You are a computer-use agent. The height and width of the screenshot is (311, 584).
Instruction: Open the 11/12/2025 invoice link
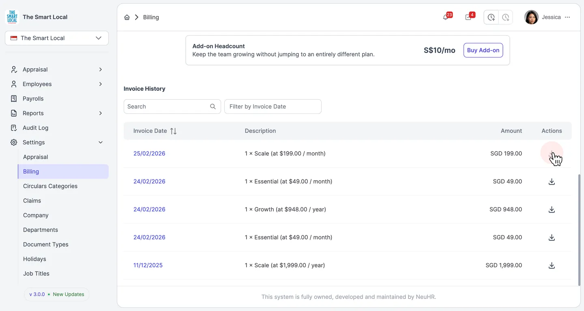pos(148,265)
